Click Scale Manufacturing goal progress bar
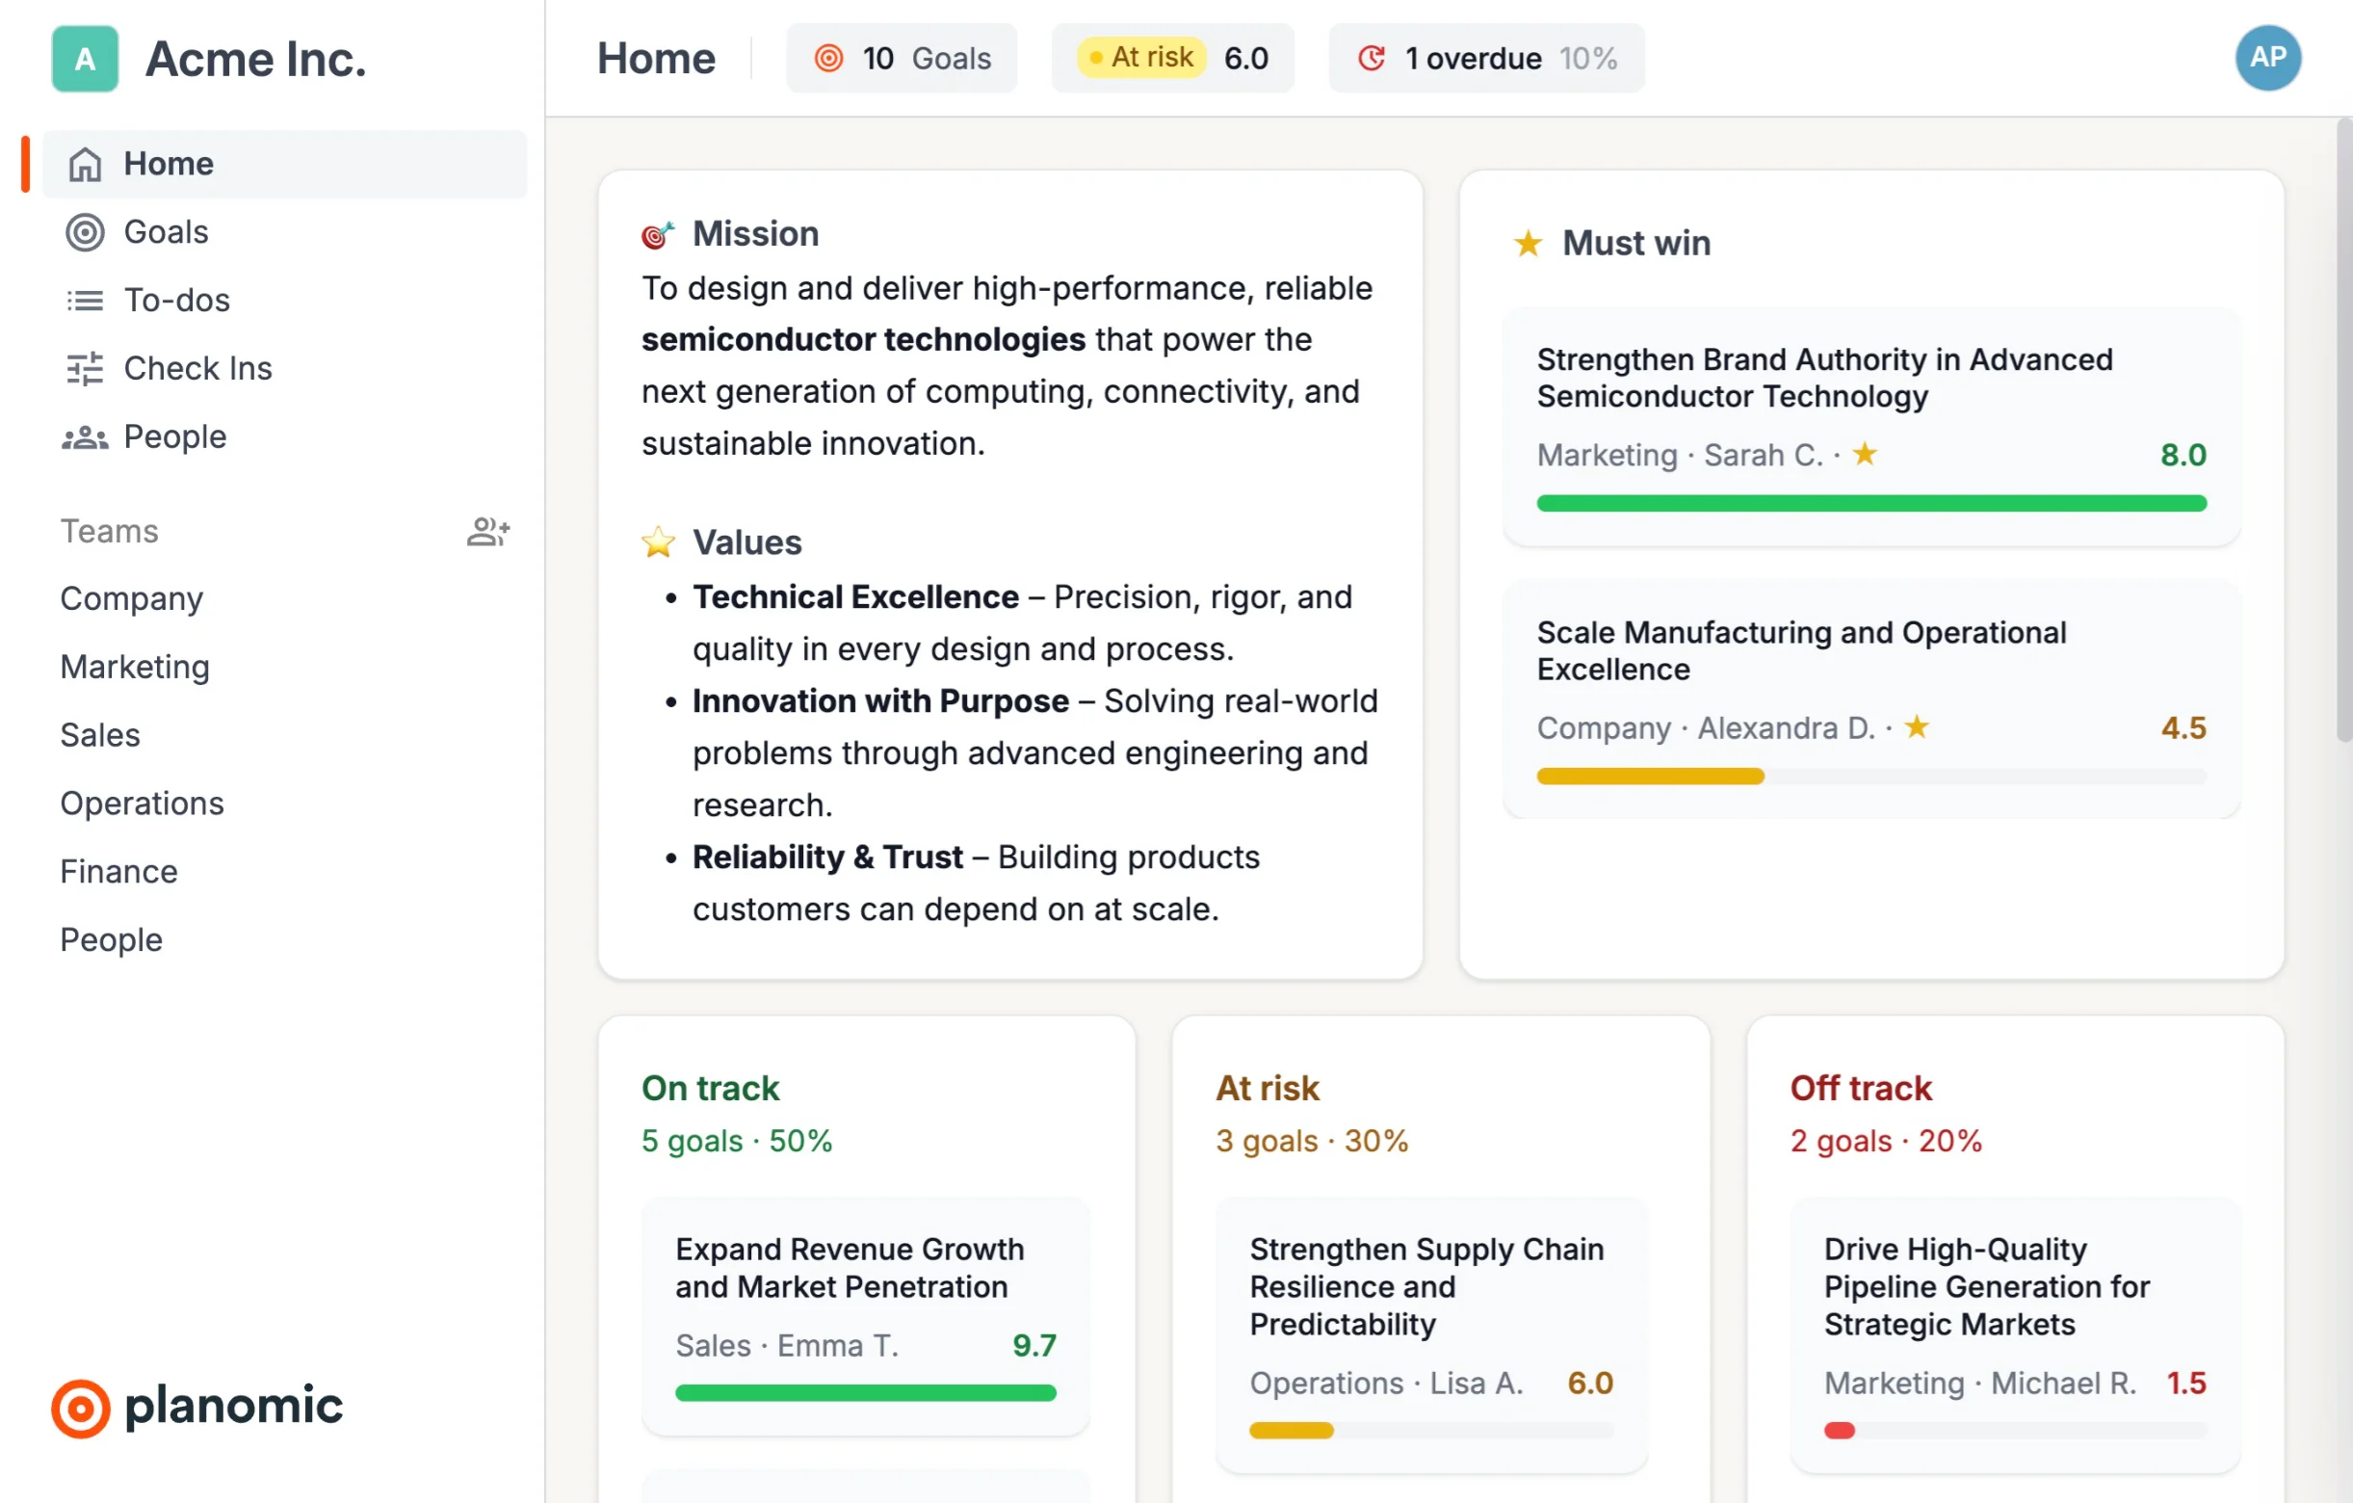Screen dimensions: 2353x1503 pyautogui.click(x=1869, y=777)
